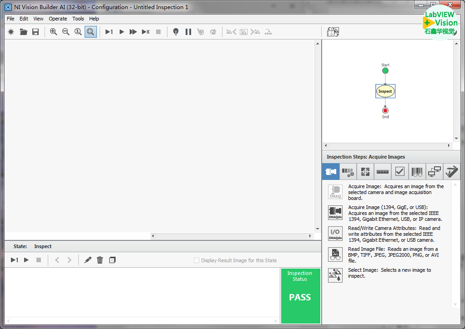Switch to the Communicate steps tab
The width and height of the screenshot is (465, 329).
pyautogui.click(x=434, y=172)
